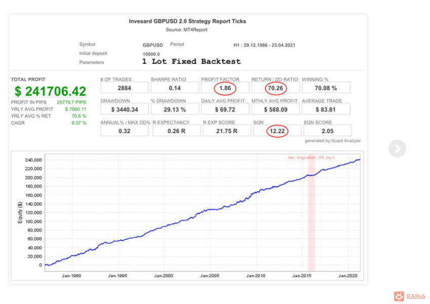This screenshot has height=304, width=430.
Task: Click the profit in pips value 25775.7 PIPS
Action: tap(71, 102)
